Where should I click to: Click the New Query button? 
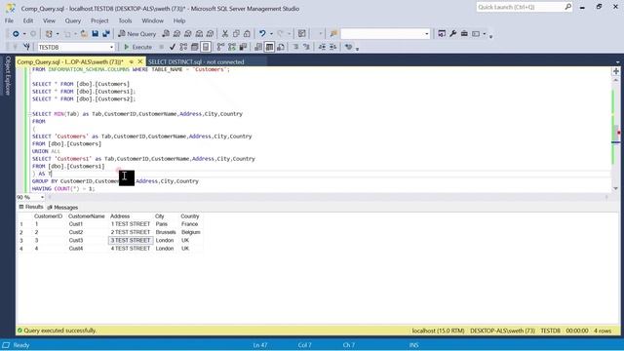(136, 34)
